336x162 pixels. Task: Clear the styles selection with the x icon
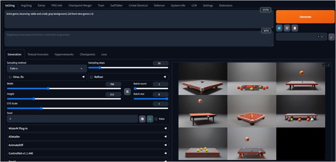click(318, 37)
